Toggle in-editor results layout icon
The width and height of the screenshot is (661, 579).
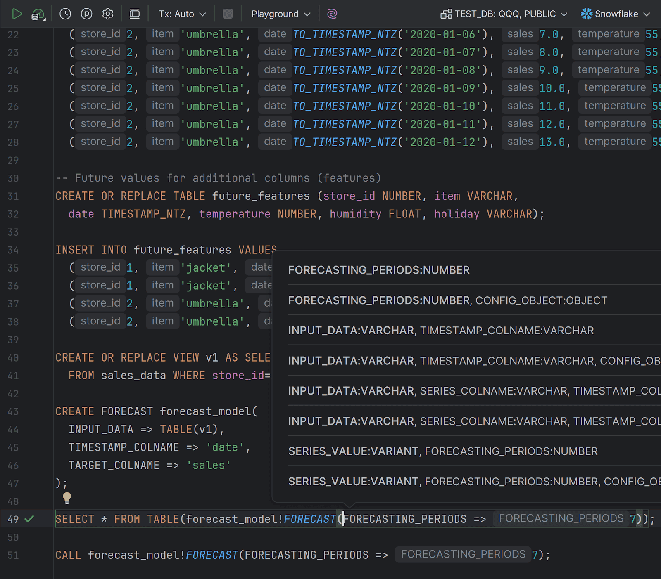[135, 14]
